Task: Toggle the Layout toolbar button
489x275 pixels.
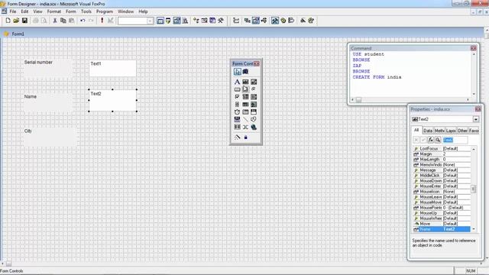Action: click(291, 21)
